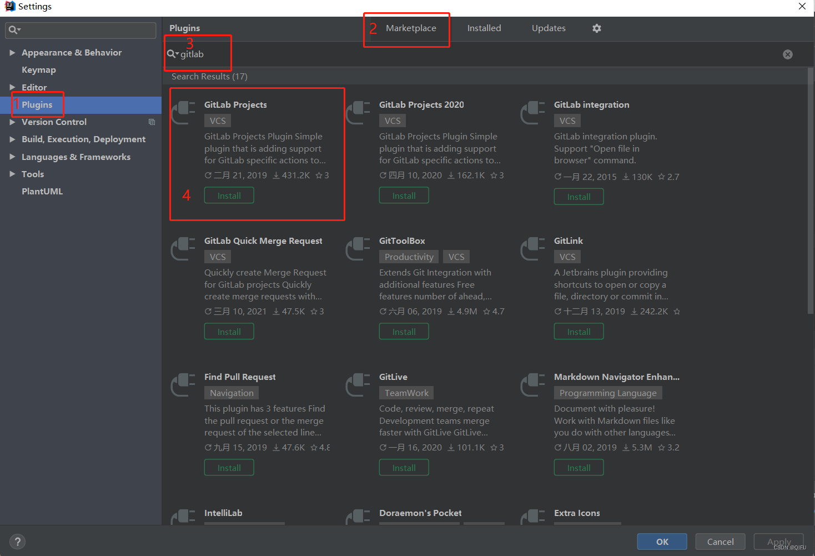
Task: Open GitLive plugin title
Action: tap(393, 377)
